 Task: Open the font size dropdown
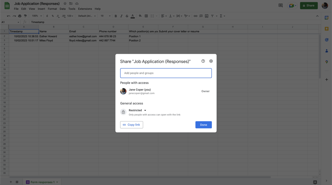pos(105,16)
